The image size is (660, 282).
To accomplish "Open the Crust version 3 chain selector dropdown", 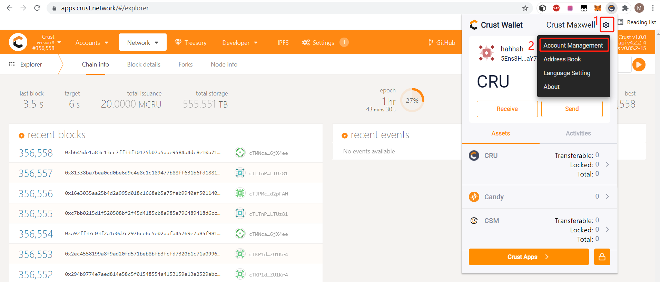I will pyautogui.click(x=47, y=42).
